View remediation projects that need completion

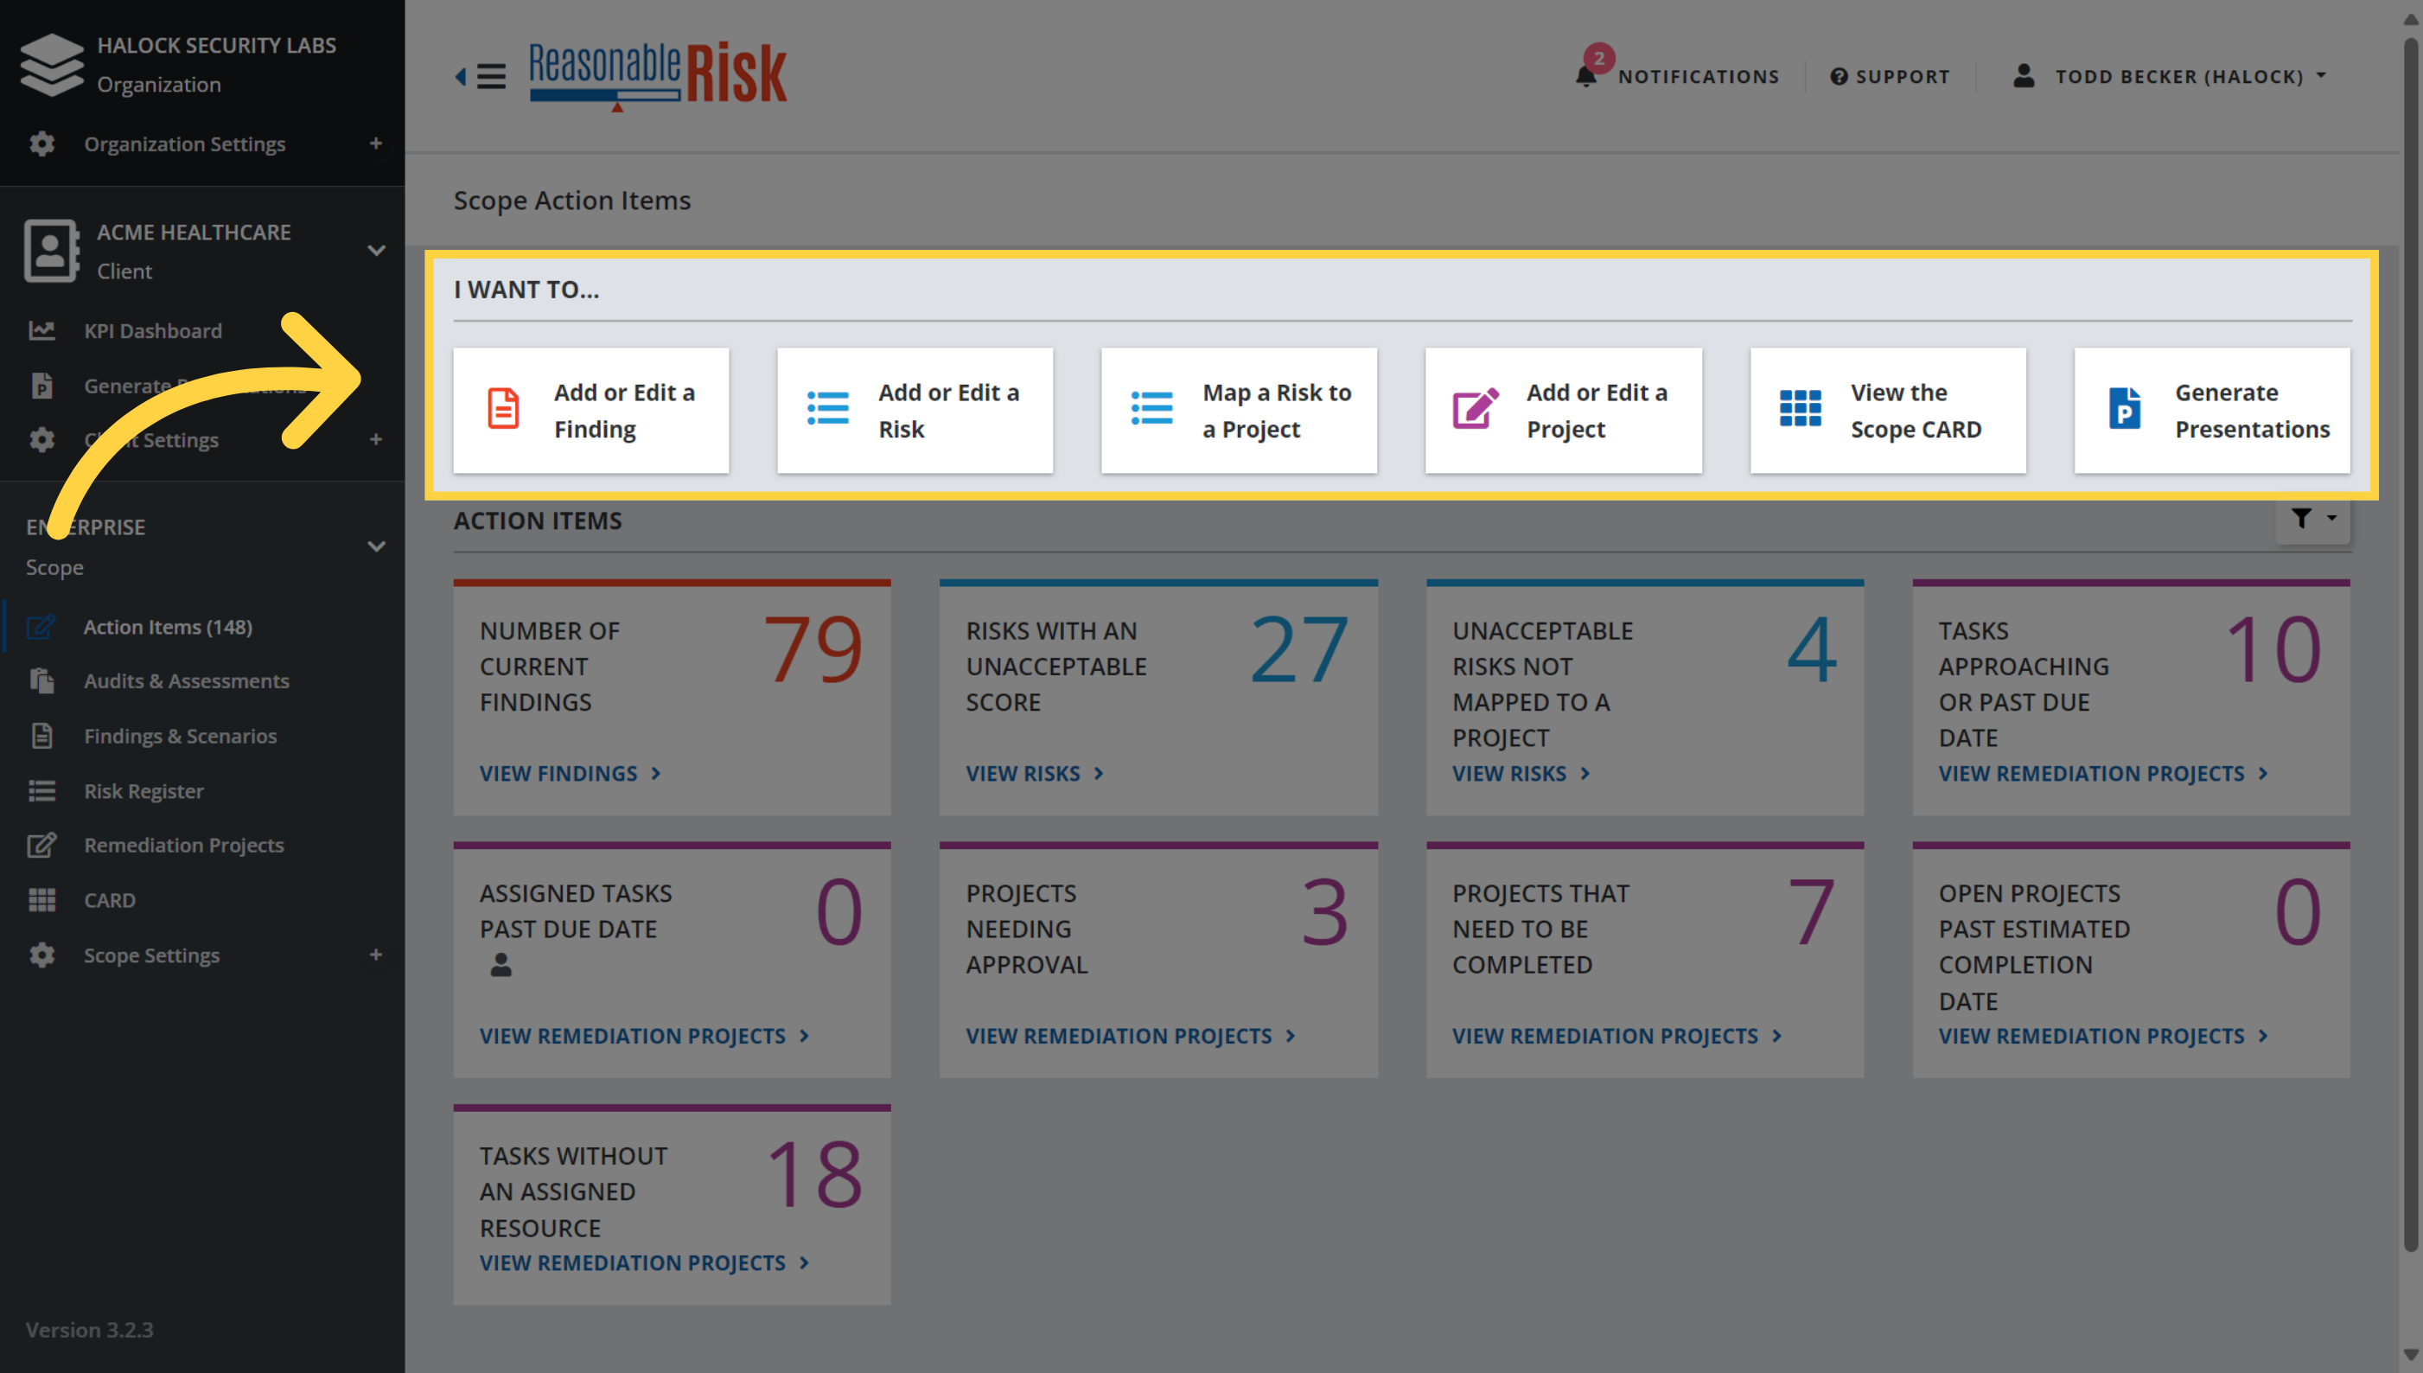click(1616, 1036)
